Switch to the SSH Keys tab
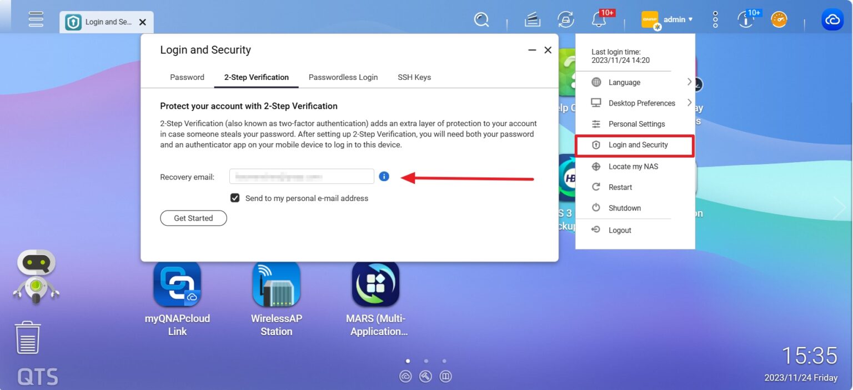 coord(414,77)
